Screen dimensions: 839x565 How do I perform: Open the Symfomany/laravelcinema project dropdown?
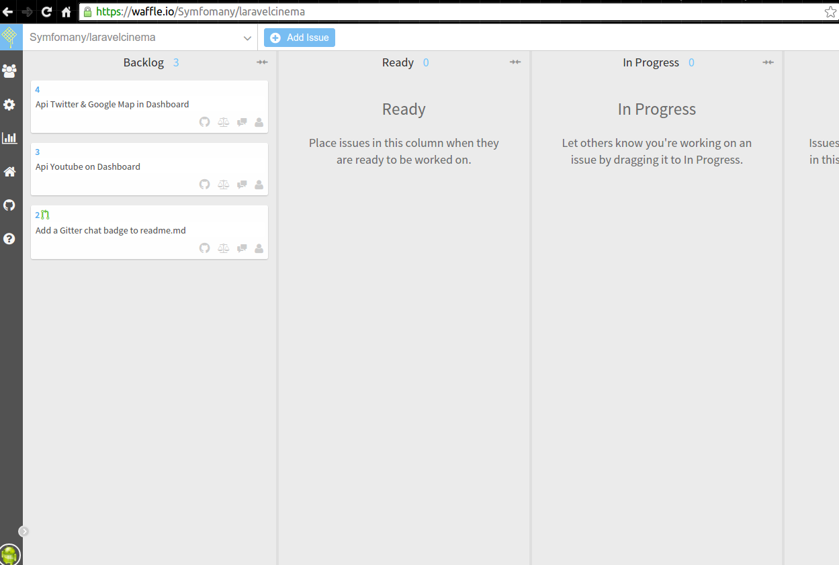pos(140,38)
